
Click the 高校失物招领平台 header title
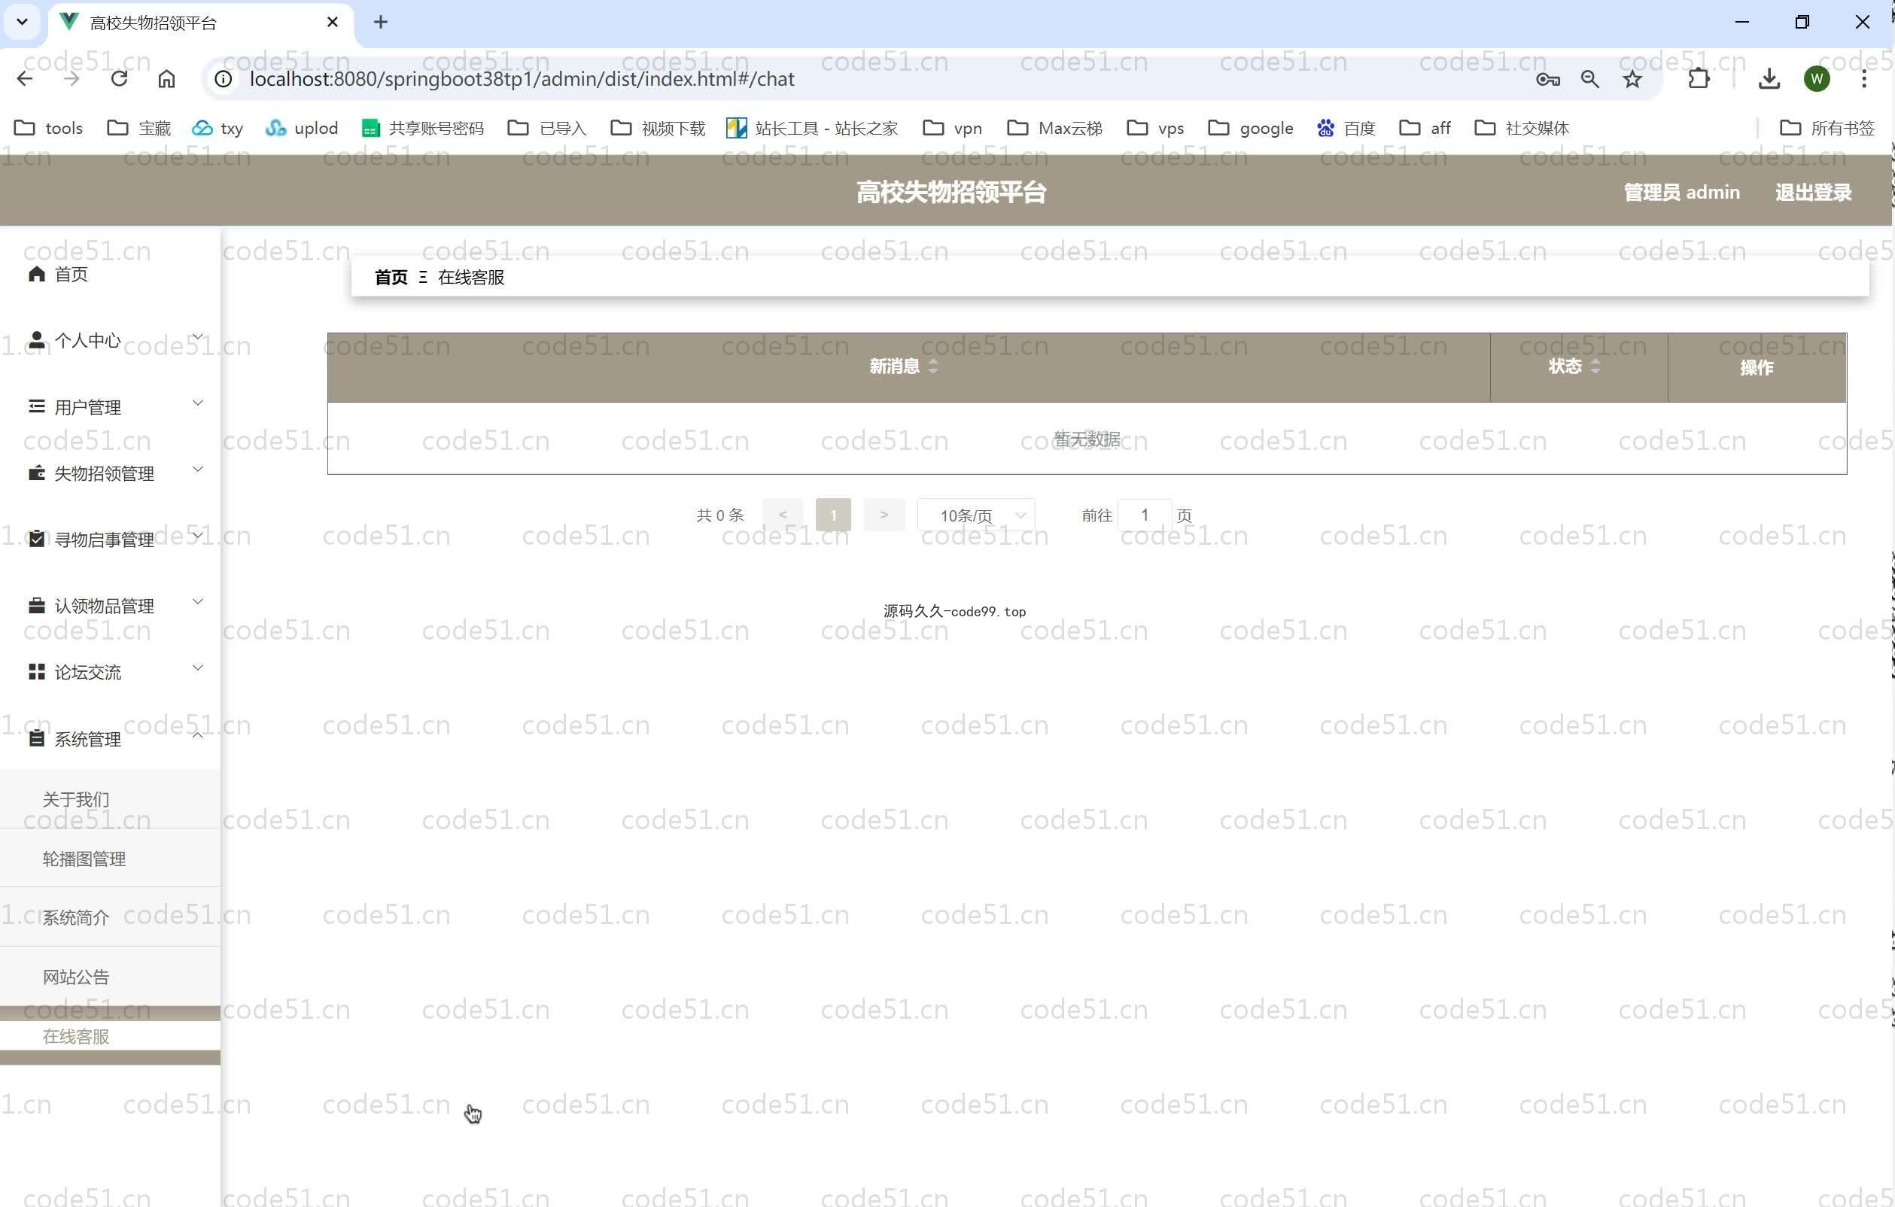tap(951, 192)
